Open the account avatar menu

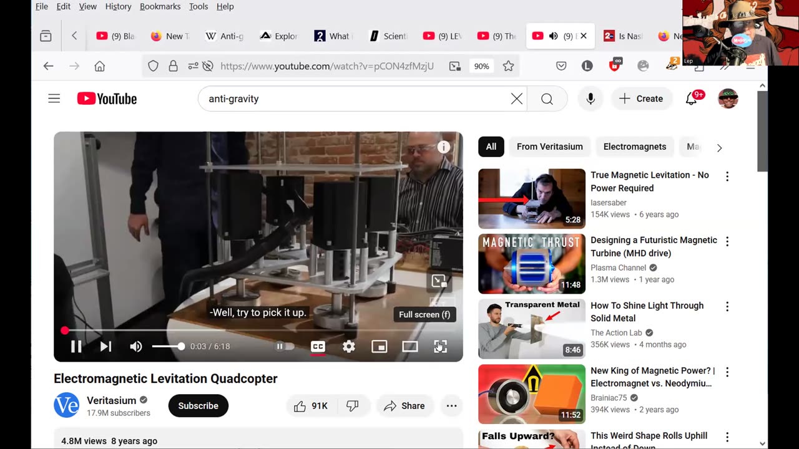point(728,99)
